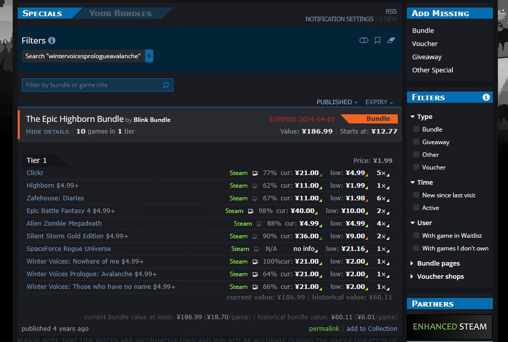Open Clickr 5× bundle count dropdown
This screenshot has height=342, width=508.
pyautogui.click(x=383, y=173)
